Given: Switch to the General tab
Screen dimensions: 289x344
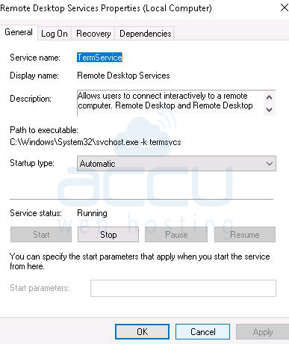Looking at the screenshot, I should [x=19, y=32].
